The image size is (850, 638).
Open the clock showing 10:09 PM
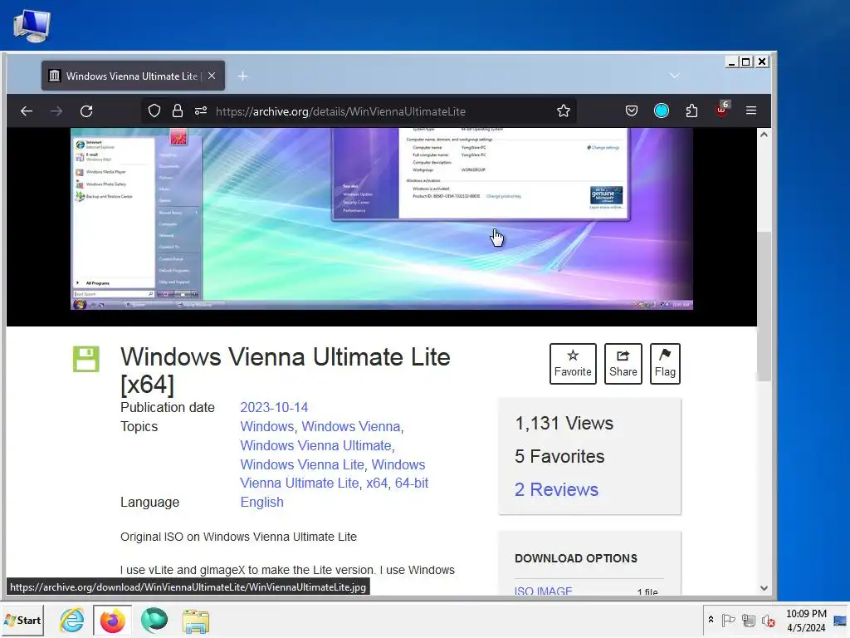tap(806, 621)
